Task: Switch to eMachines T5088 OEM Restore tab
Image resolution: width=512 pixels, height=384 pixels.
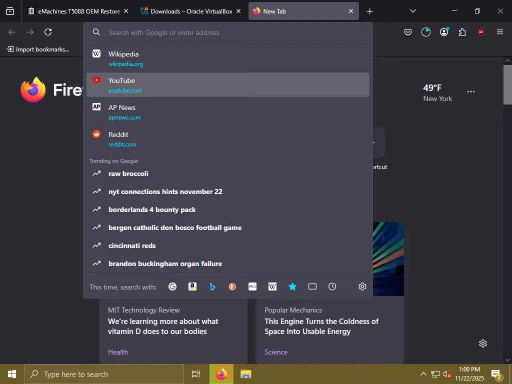Action: 78,11
